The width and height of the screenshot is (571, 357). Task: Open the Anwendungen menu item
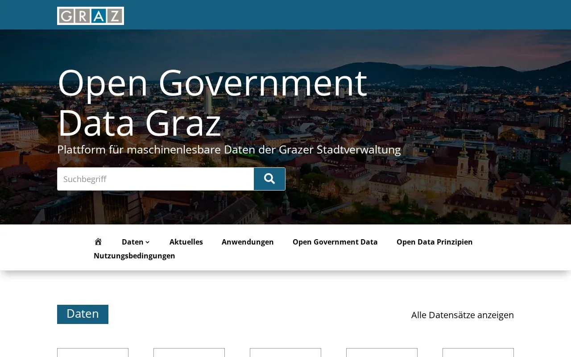coord(248,242)
